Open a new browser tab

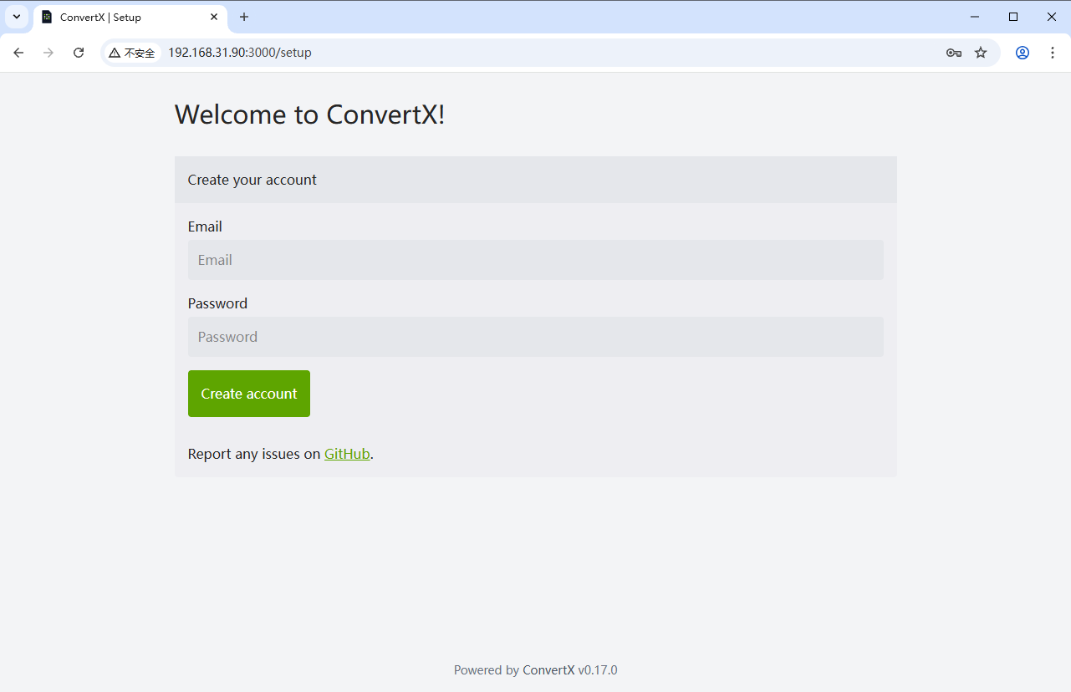[x=244, y=17]
